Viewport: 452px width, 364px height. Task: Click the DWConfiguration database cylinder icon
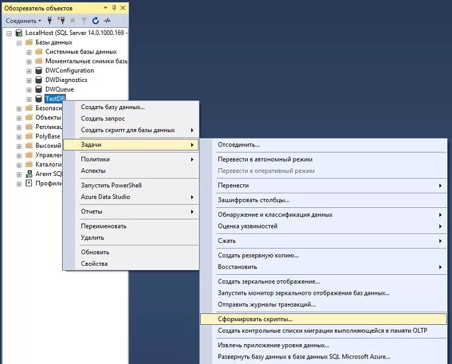pyautogui.click(x=39, y=71)
